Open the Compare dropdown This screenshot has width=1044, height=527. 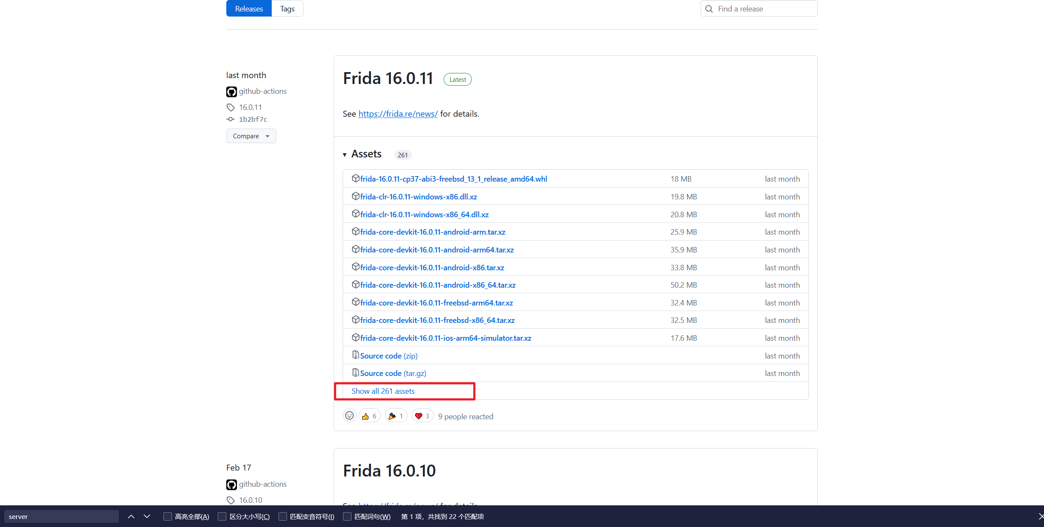(x=251, y=136)
